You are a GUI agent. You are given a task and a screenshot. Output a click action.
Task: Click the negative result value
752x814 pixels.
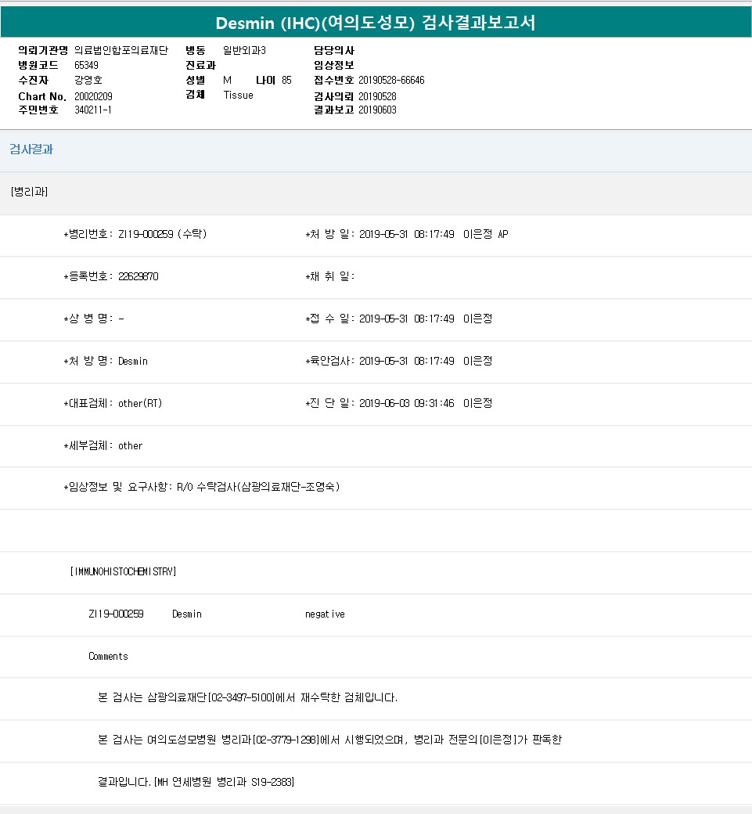[x=325, y=614]
